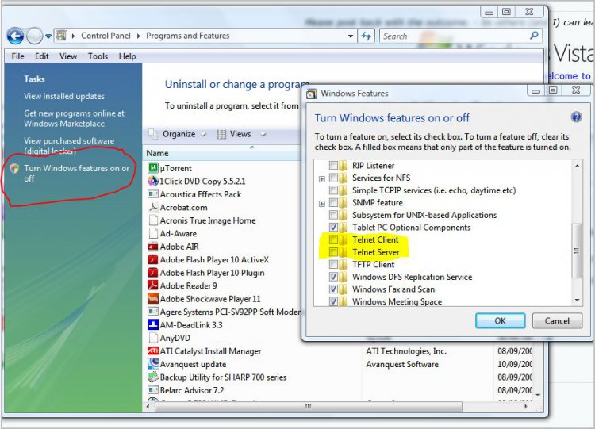Open the Help menu
595x429 pixels.
tap(127, 56)
